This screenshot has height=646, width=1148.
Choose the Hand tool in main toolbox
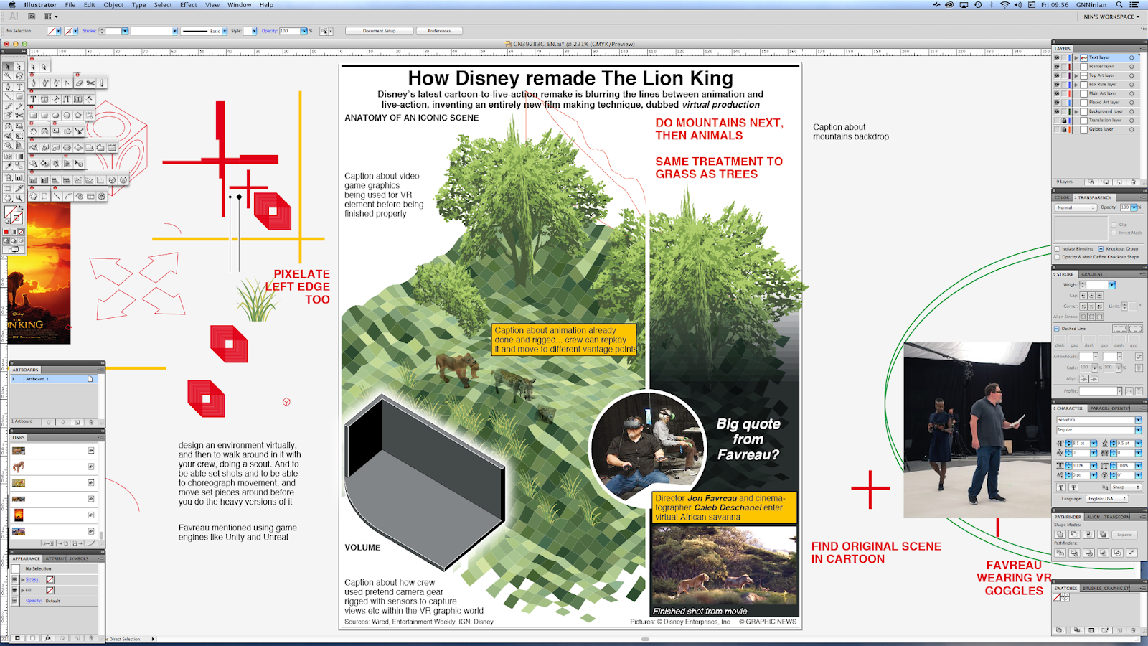[x=9, y=197]
